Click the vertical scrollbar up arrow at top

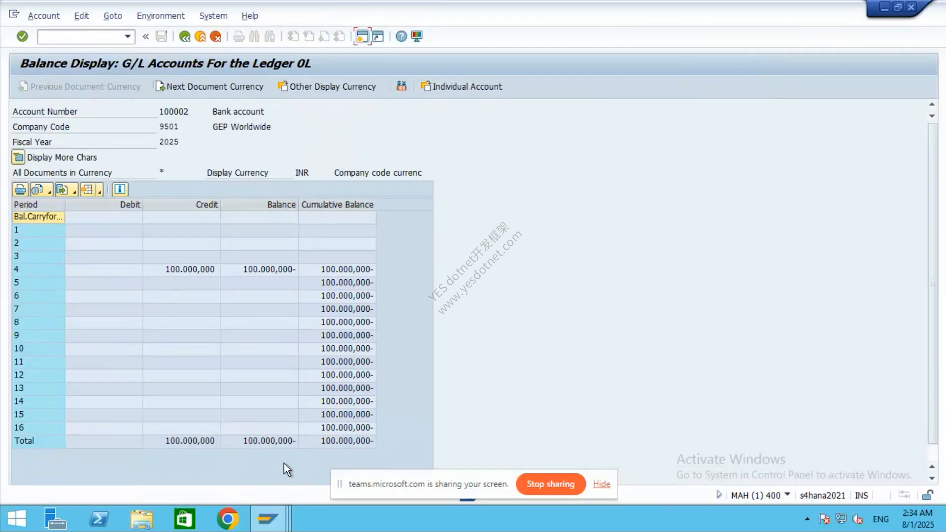(932, 104)
